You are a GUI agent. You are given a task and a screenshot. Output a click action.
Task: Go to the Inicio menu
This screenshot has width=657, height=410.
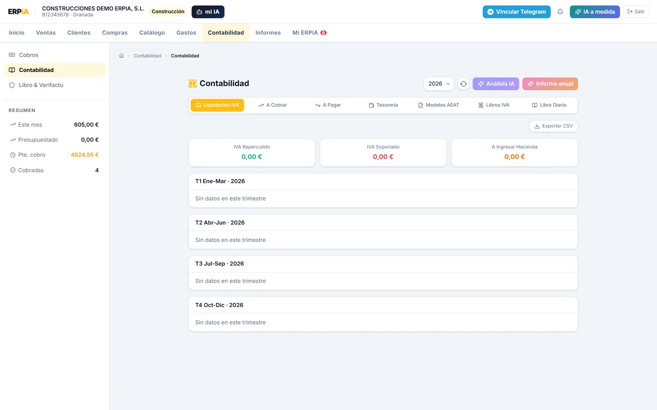pos(17,33)
